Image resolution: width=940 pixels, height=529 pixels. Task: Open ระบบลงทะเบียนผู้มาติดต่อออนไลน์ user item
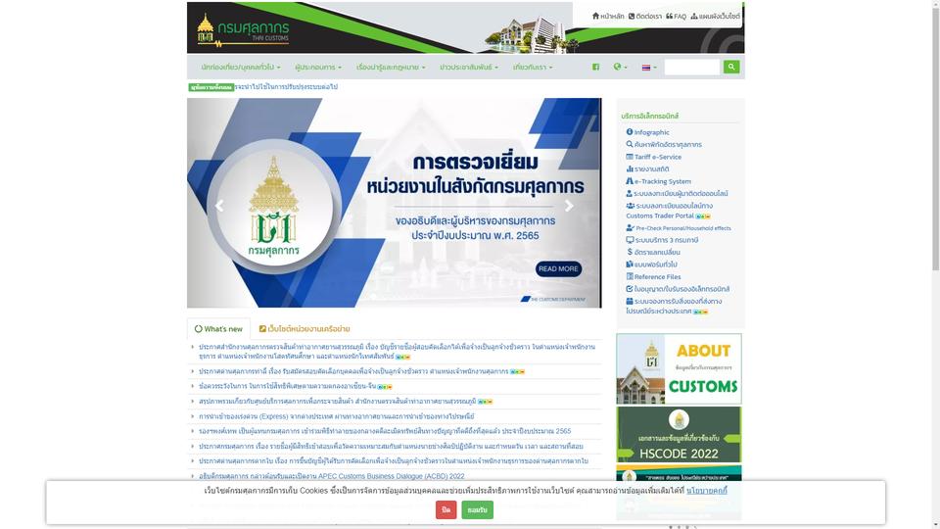(x=677, y=194)
